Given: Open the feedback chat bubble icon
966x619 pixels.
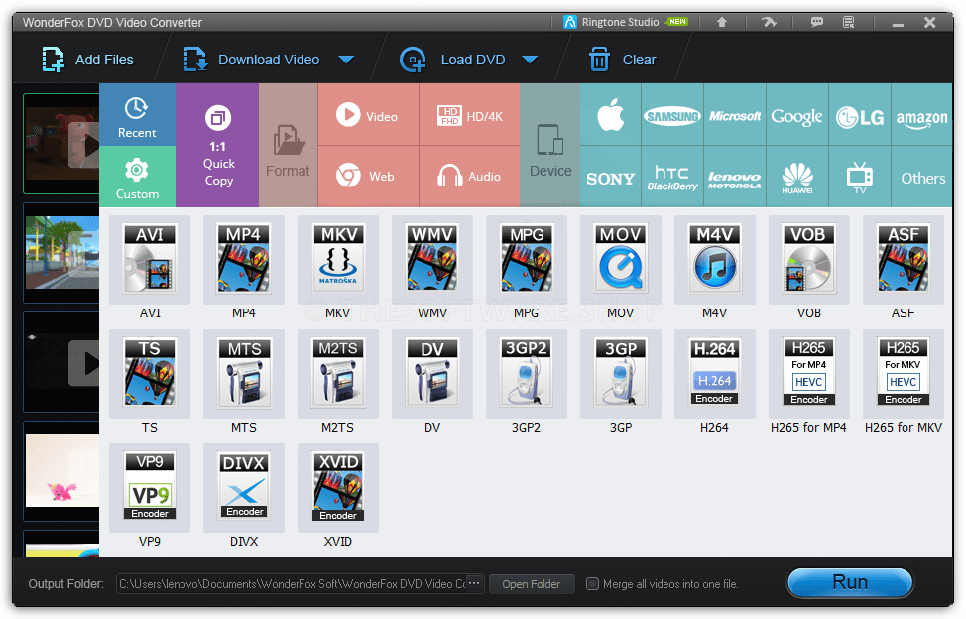Looking at the screenshot, I should point(817,22).
